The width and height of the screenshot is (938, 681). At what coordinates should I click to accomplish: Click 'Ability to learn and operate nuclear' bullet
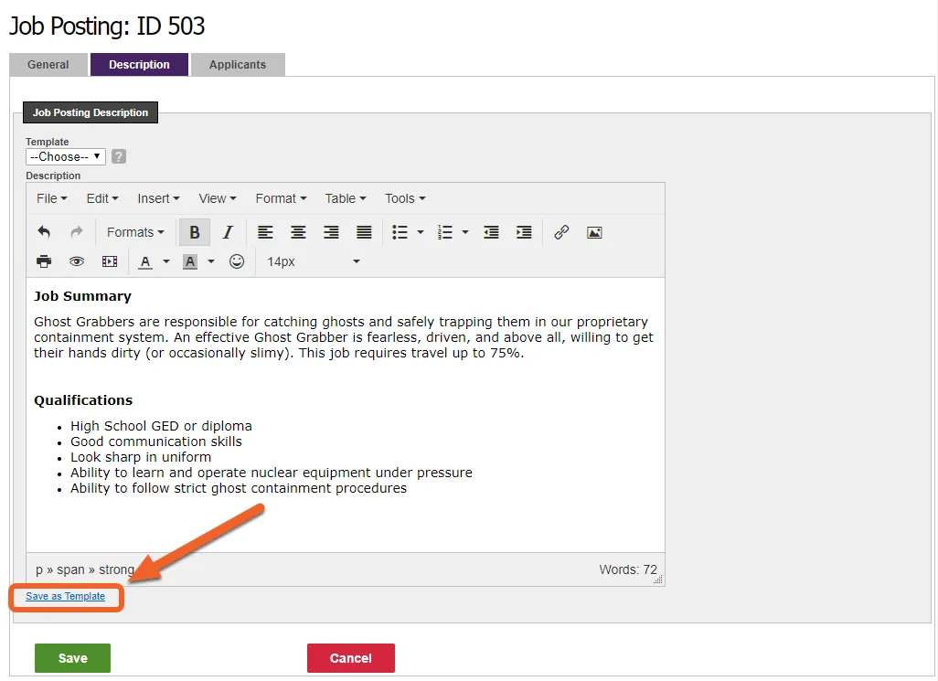[271, 473]
